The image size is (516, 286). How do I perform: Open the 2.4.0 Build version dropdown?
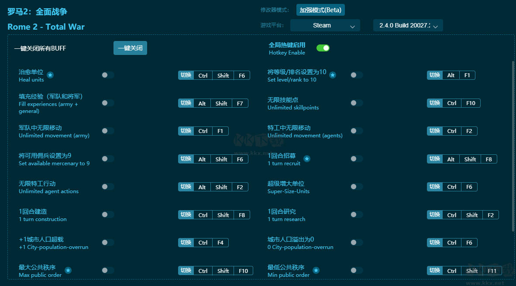pos(408,25)
